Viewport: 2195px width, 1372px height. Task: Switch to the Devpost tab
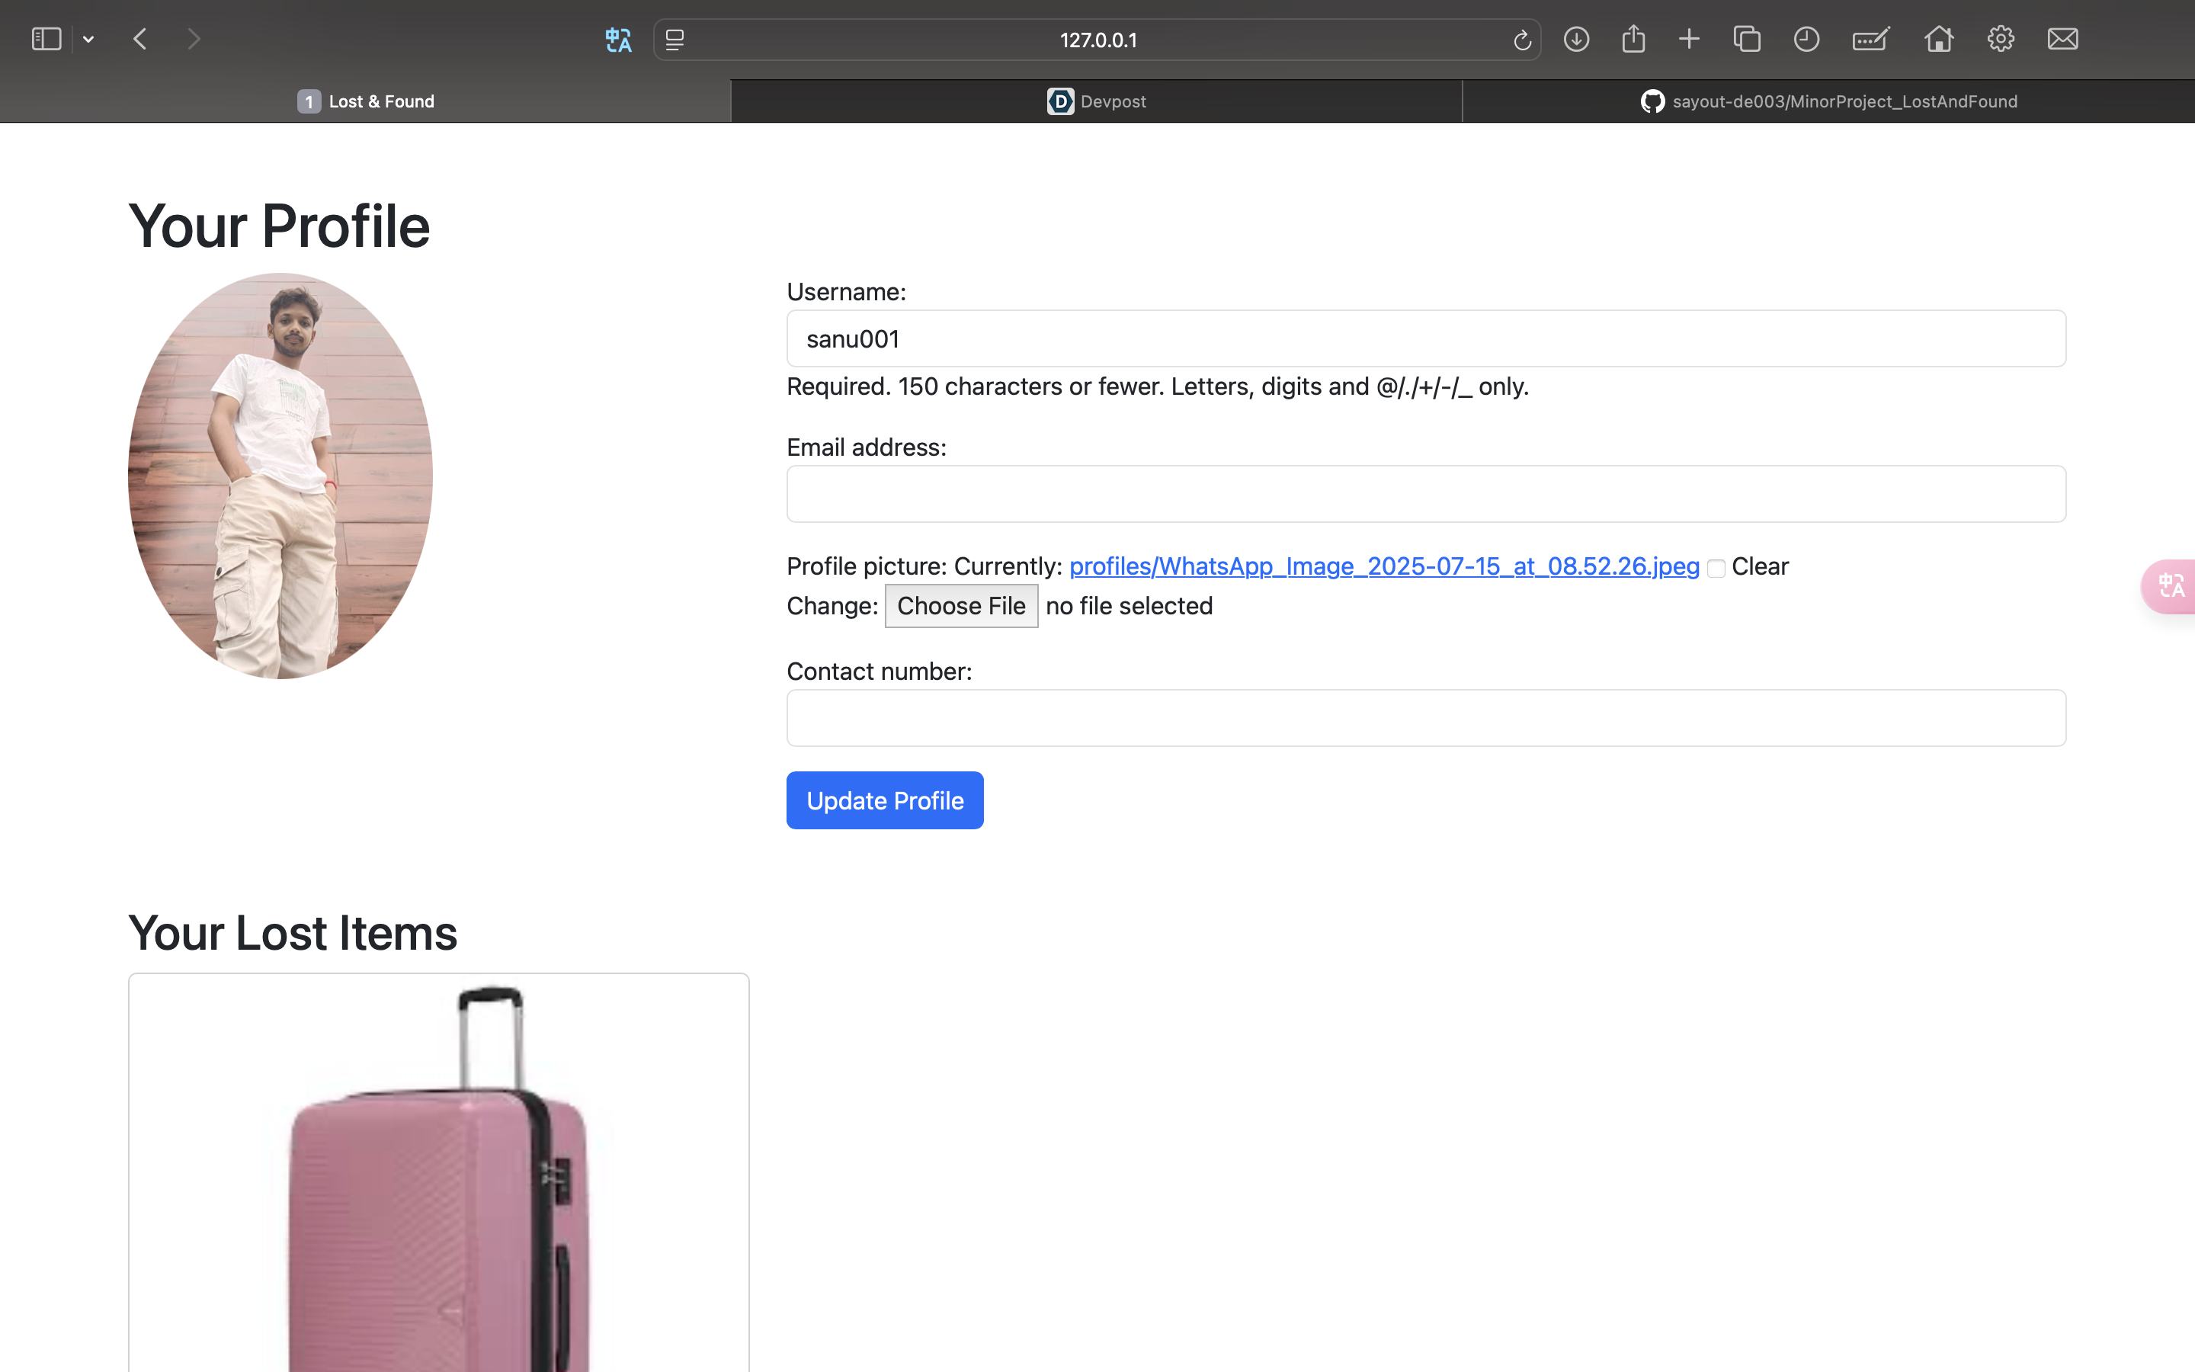(1097, 101)
